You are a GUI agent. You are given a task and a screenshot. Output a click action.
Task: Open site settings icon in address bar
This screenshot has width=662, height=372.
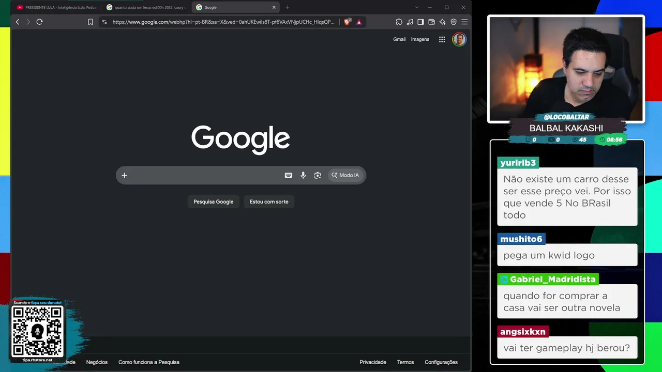pos(104,22)
